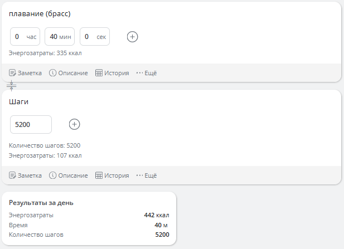Click the Описание info icon in the swimming card
The image size is (344, 249).
(54, 73)
